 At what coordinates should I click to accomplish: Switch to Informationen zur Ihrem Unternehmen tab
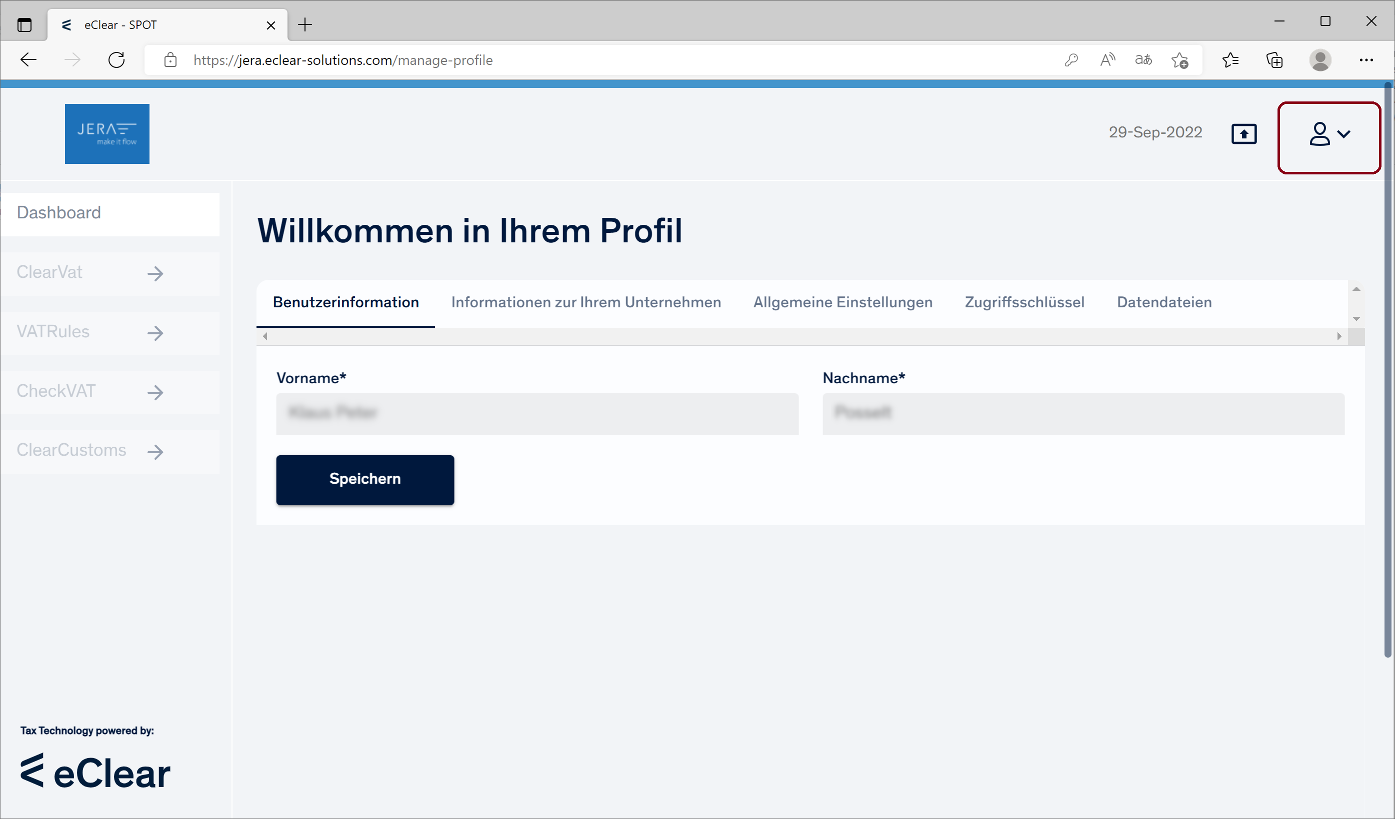click(x=585, y=302)
